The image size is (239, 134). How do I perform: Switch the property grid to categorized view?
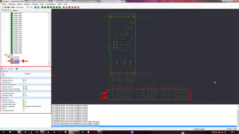2,69
